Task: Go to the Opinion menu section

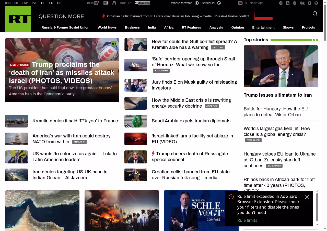Action: pos(237,28)
